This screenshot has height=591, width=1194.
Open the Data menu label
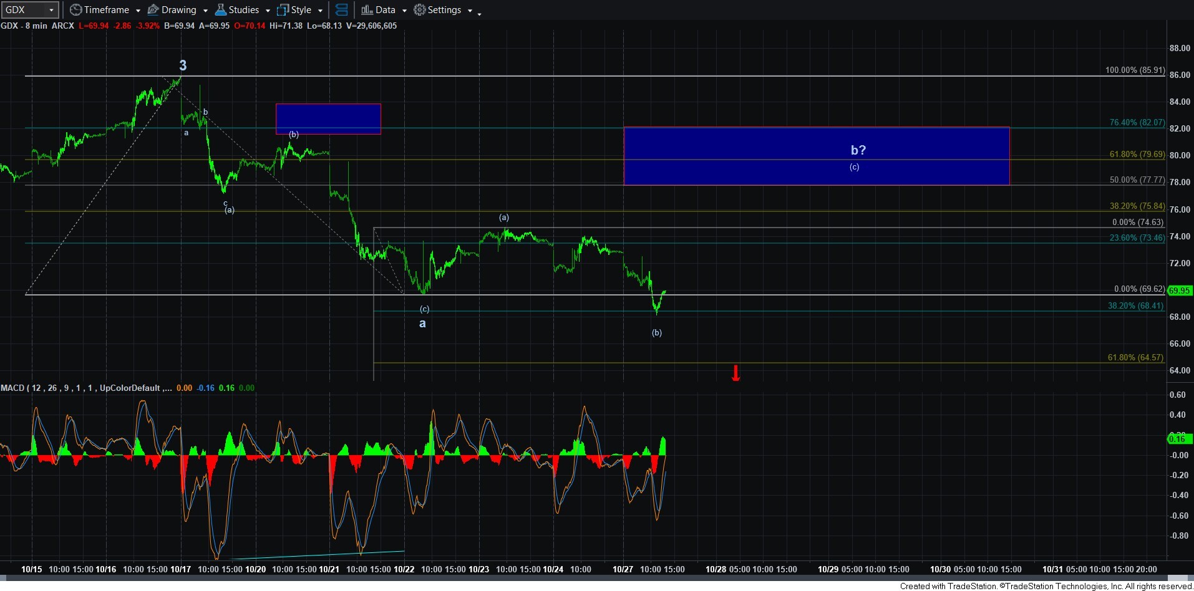pos(385,10)
